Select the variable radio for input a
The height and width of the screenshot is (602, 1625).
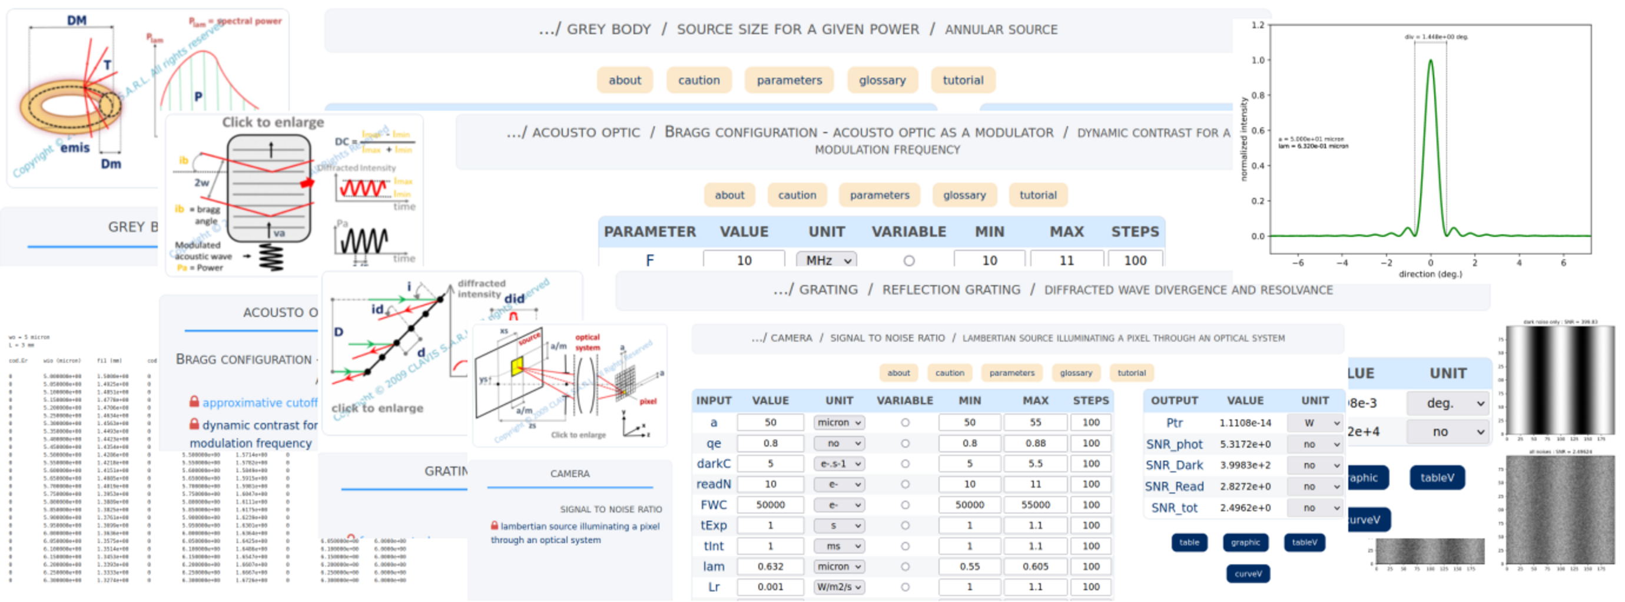click(x=906, y=422)
